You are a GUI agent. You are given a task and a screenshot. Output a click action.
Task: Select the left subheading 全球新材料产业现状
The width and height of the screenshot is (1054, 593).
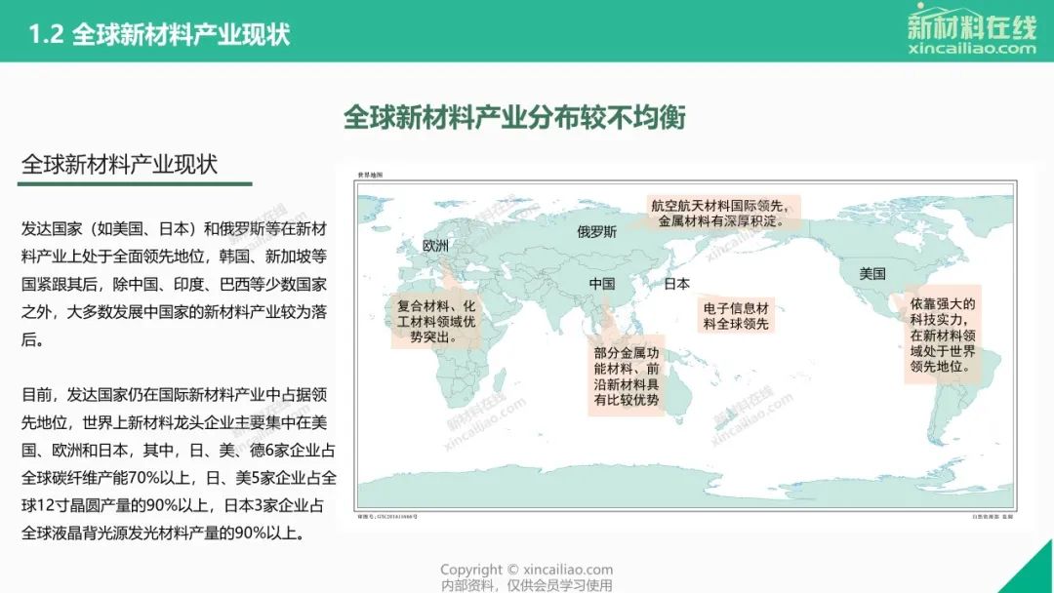(119, 164)
